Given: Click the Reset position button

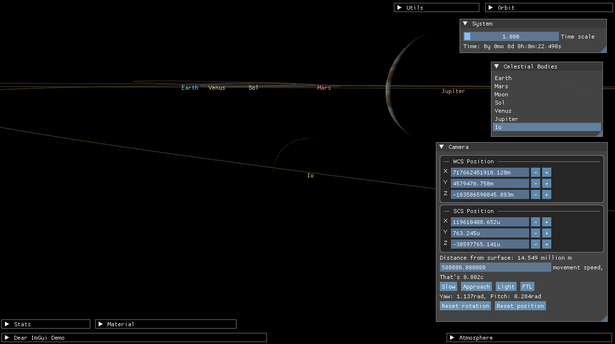Looking at the screenshot, I should 520,305.
